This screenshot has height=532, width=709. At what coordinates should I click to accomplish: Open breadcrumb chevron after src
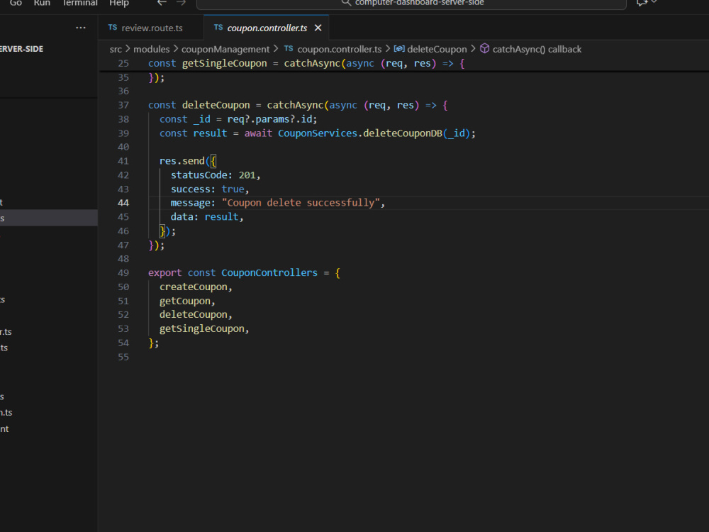(128, 49)
